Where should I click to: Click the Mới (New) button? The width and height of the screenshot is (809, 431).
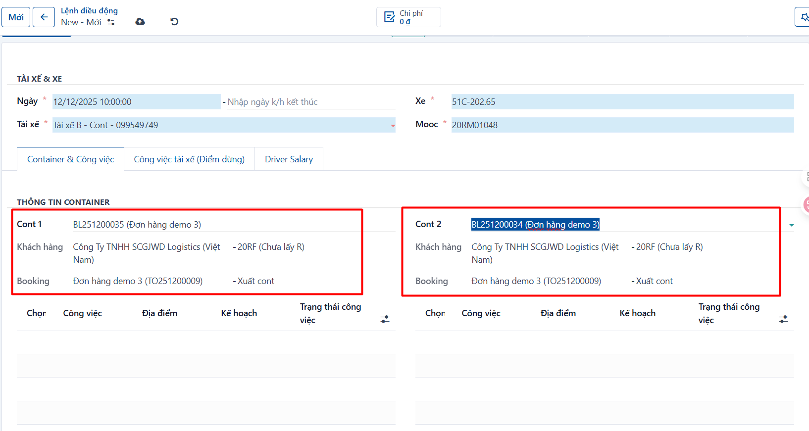point(16,17)
